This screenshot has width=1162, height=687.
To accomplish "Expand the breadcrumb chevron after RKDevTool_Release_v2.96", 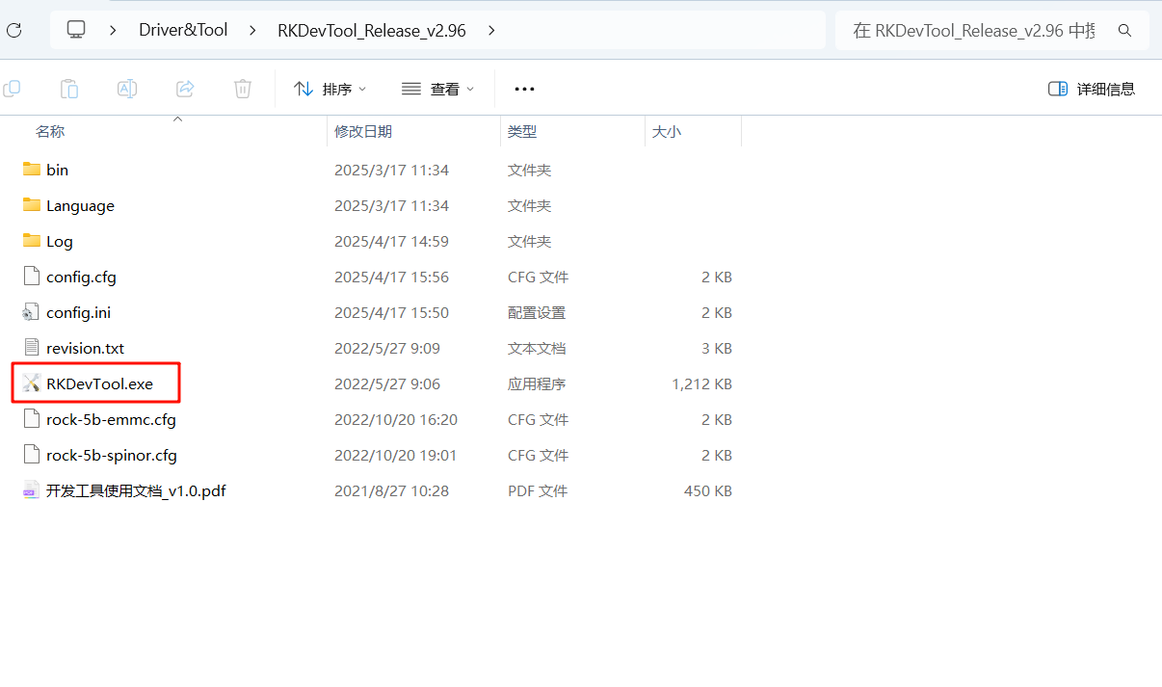I will coord(491,30).
